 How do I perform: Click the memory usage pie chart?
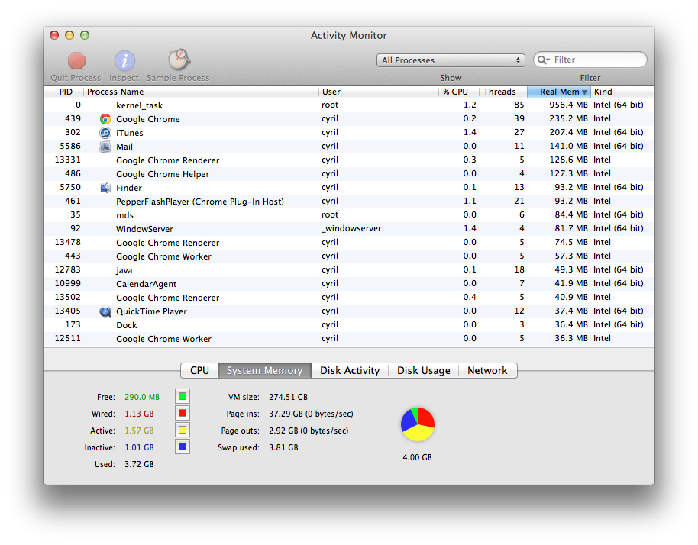click(418, 424)
